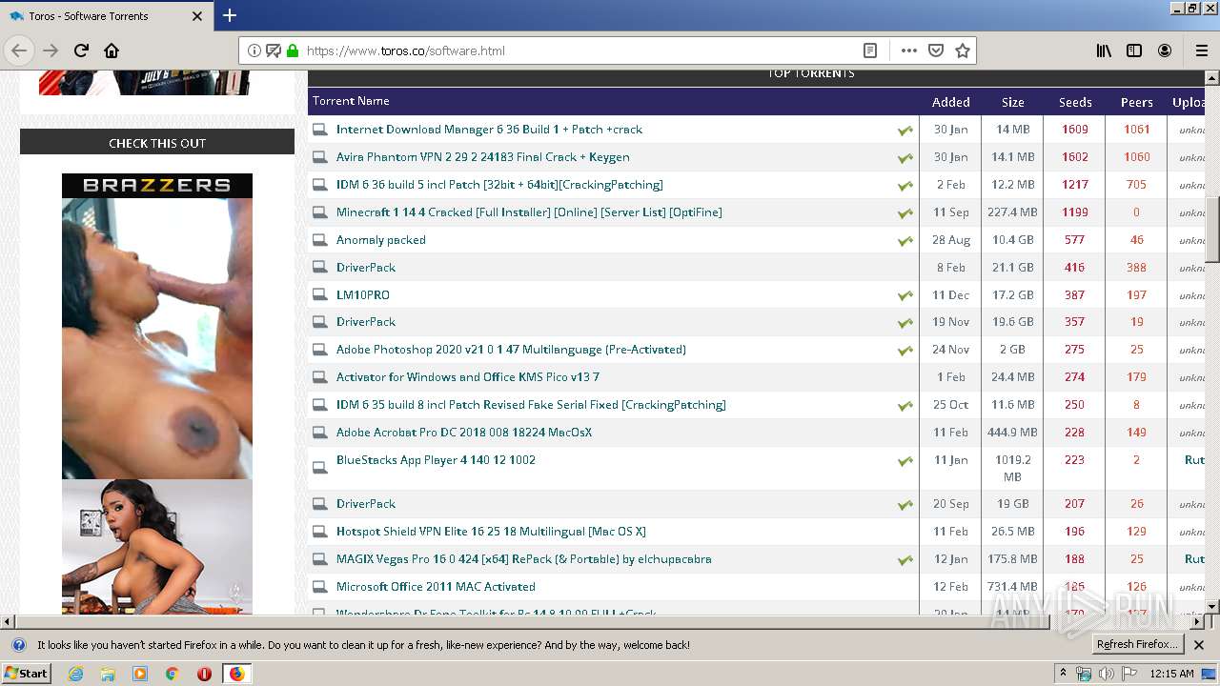1220x686 pixels.
Task: Launch the media player taskbar icon
Action: point(140,674)
